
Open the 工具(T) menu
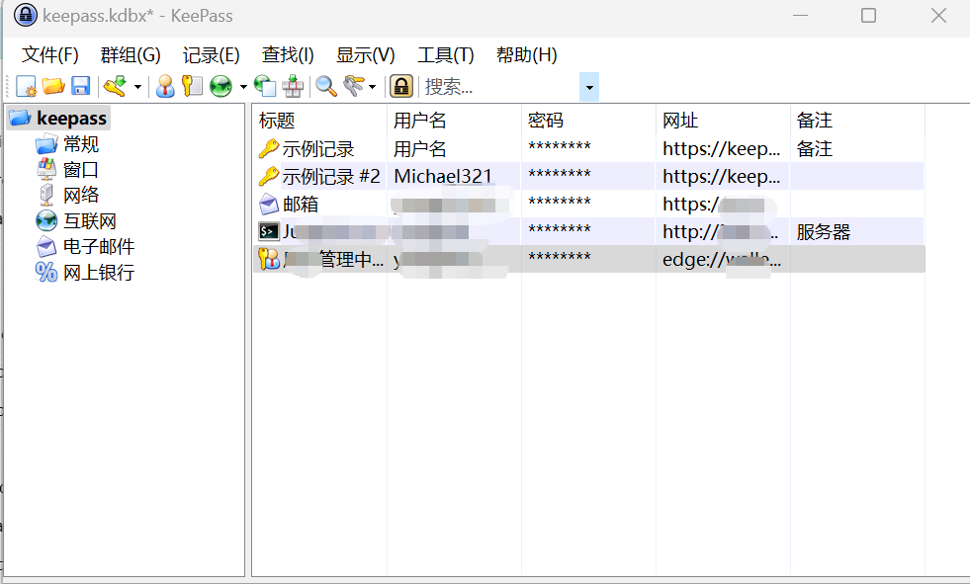point(445,55)
